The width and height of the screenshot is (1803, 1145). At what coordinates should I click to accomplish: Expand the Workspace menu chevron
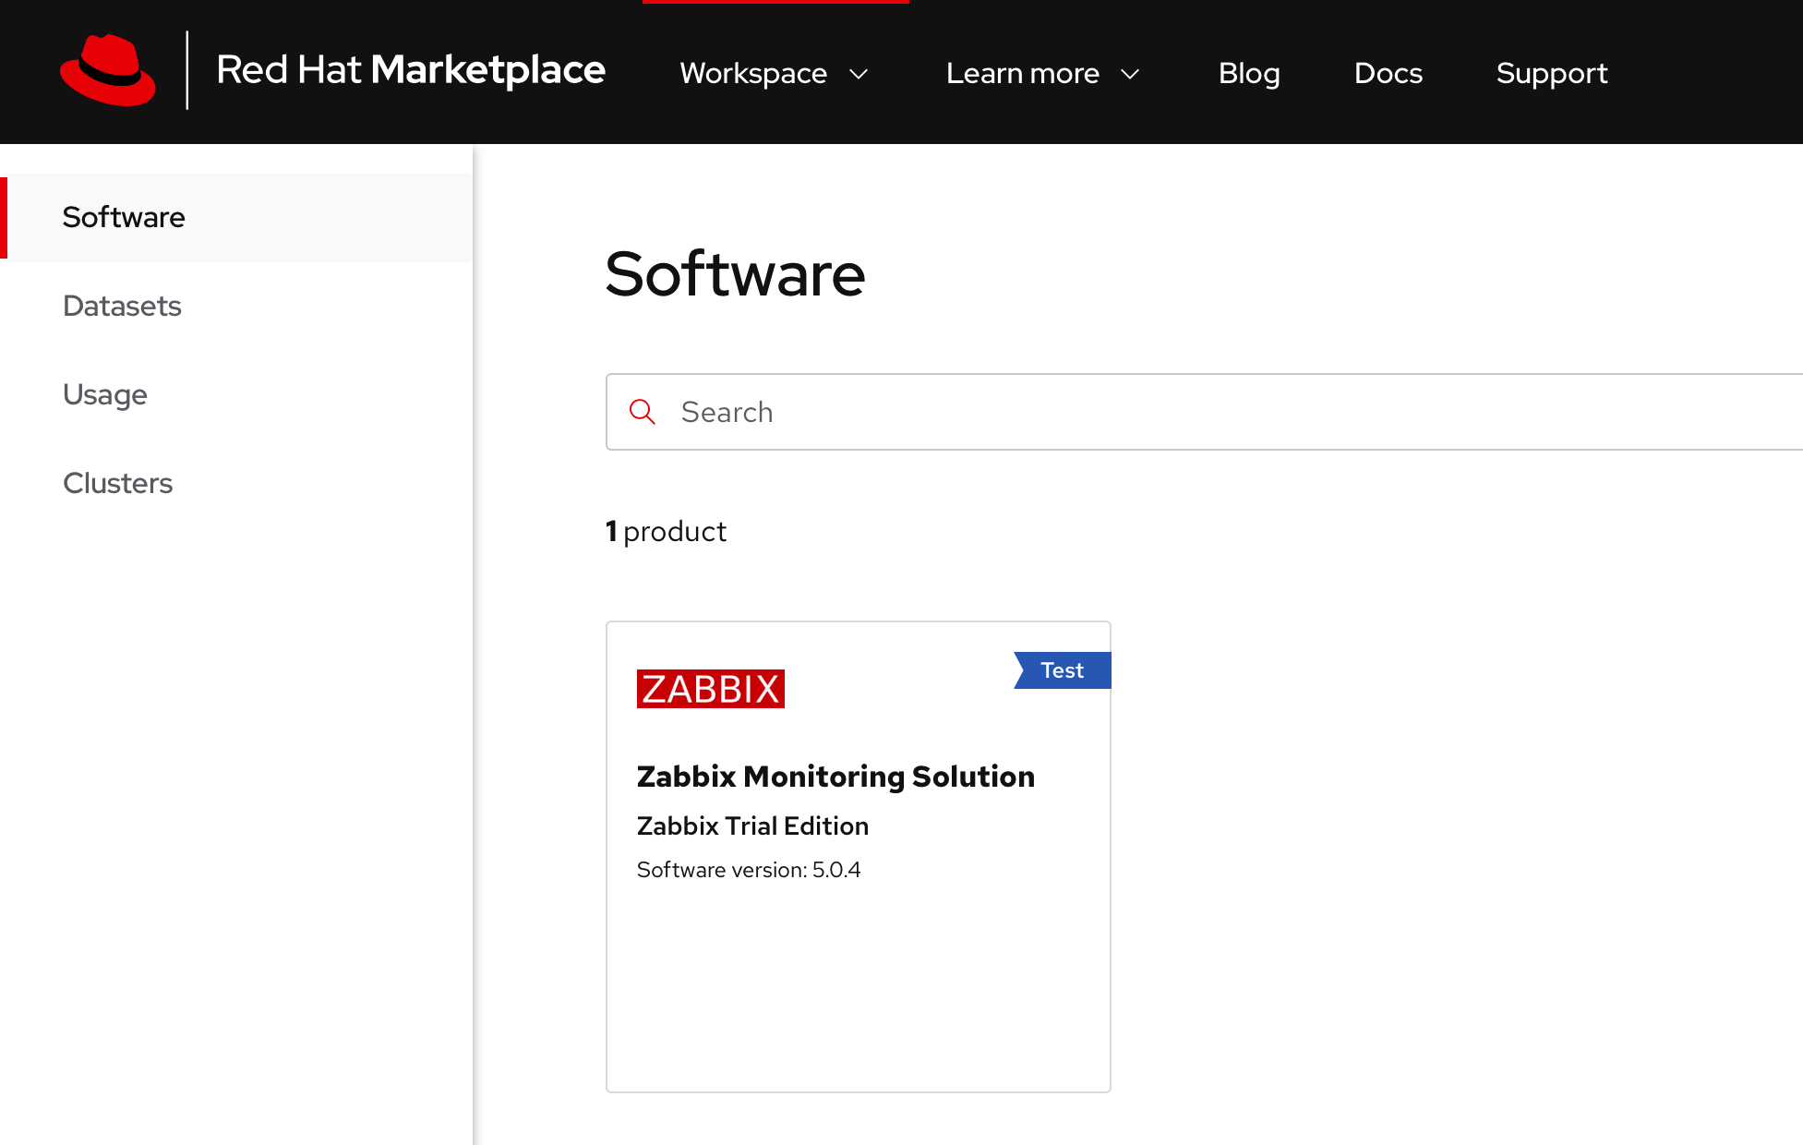coord(859,74)
